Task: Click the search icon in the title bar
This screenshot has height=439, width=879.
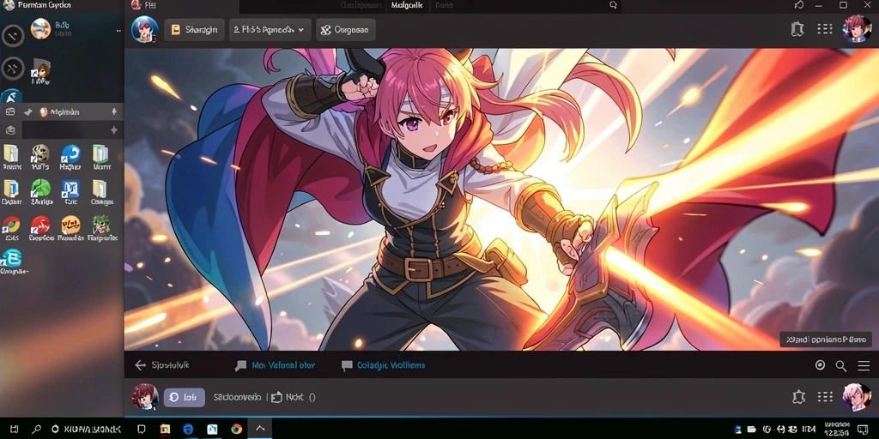Action: [x=613, y=5]
